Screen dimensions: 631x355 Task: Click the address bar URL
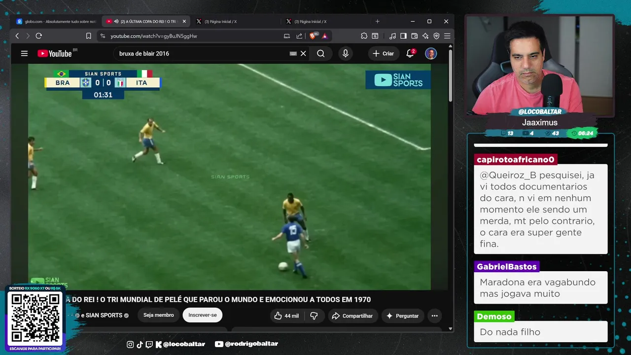(154, 36)
